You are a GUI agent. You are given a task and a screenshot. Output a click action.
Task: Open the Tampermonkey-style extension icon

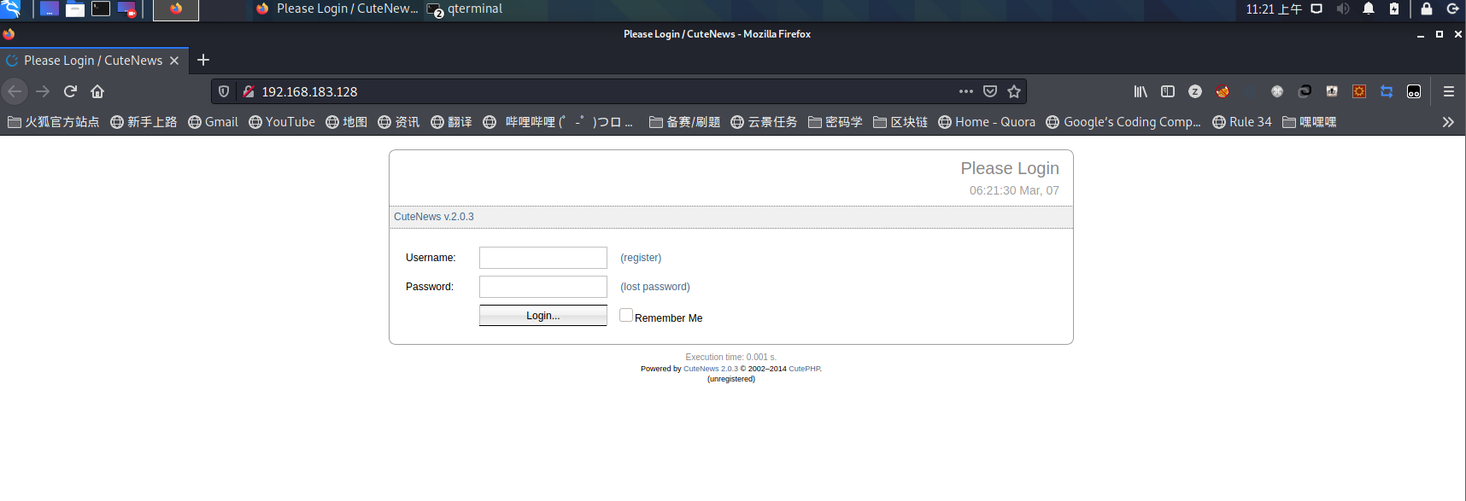pos(1414,91)
